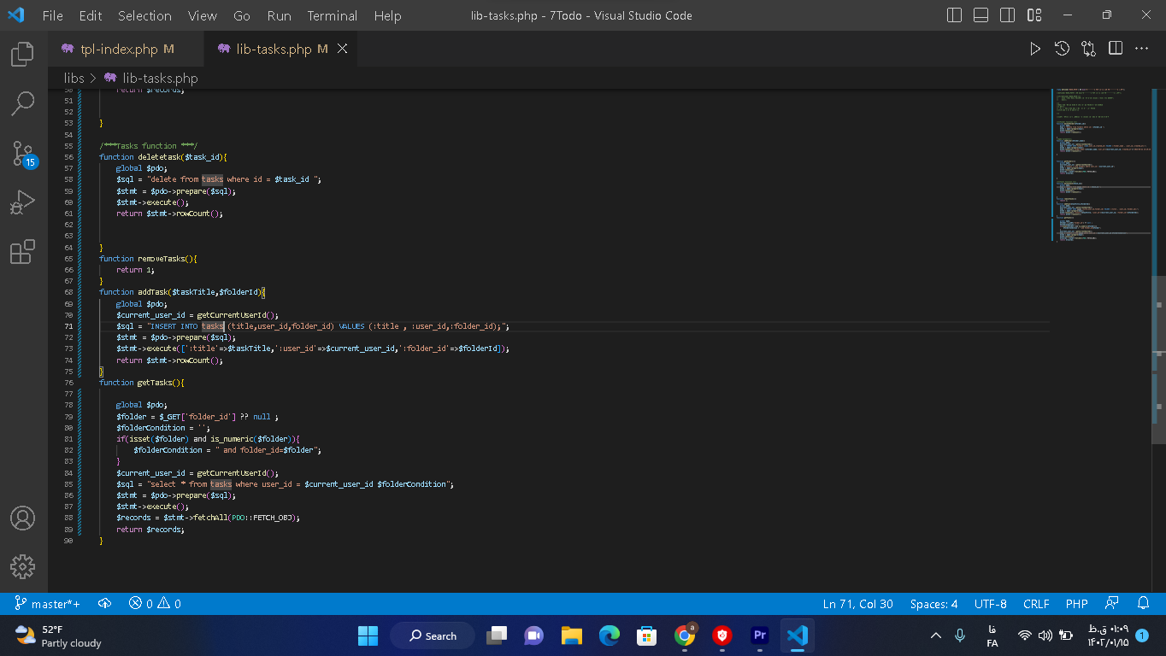The image size is (1166, 656).
Task: Open Google Chrome from taskbar
Action: tap(685, 635)
